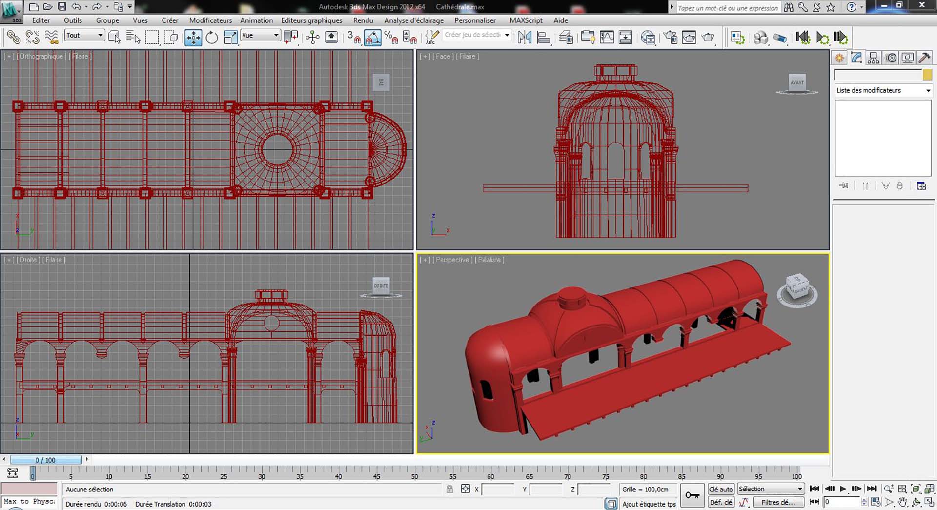Open the Curve Editor from toolbar
Screen dimensions: 937x510
coord(607,38)
